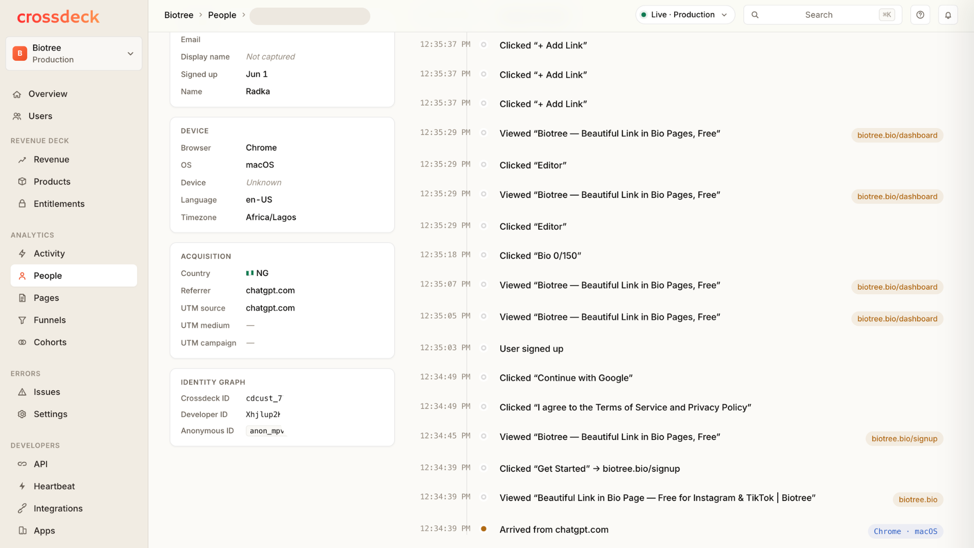Viewport: 974px width, 548px height.
Task: Click the Products box icon
Action: coord(22,182)
